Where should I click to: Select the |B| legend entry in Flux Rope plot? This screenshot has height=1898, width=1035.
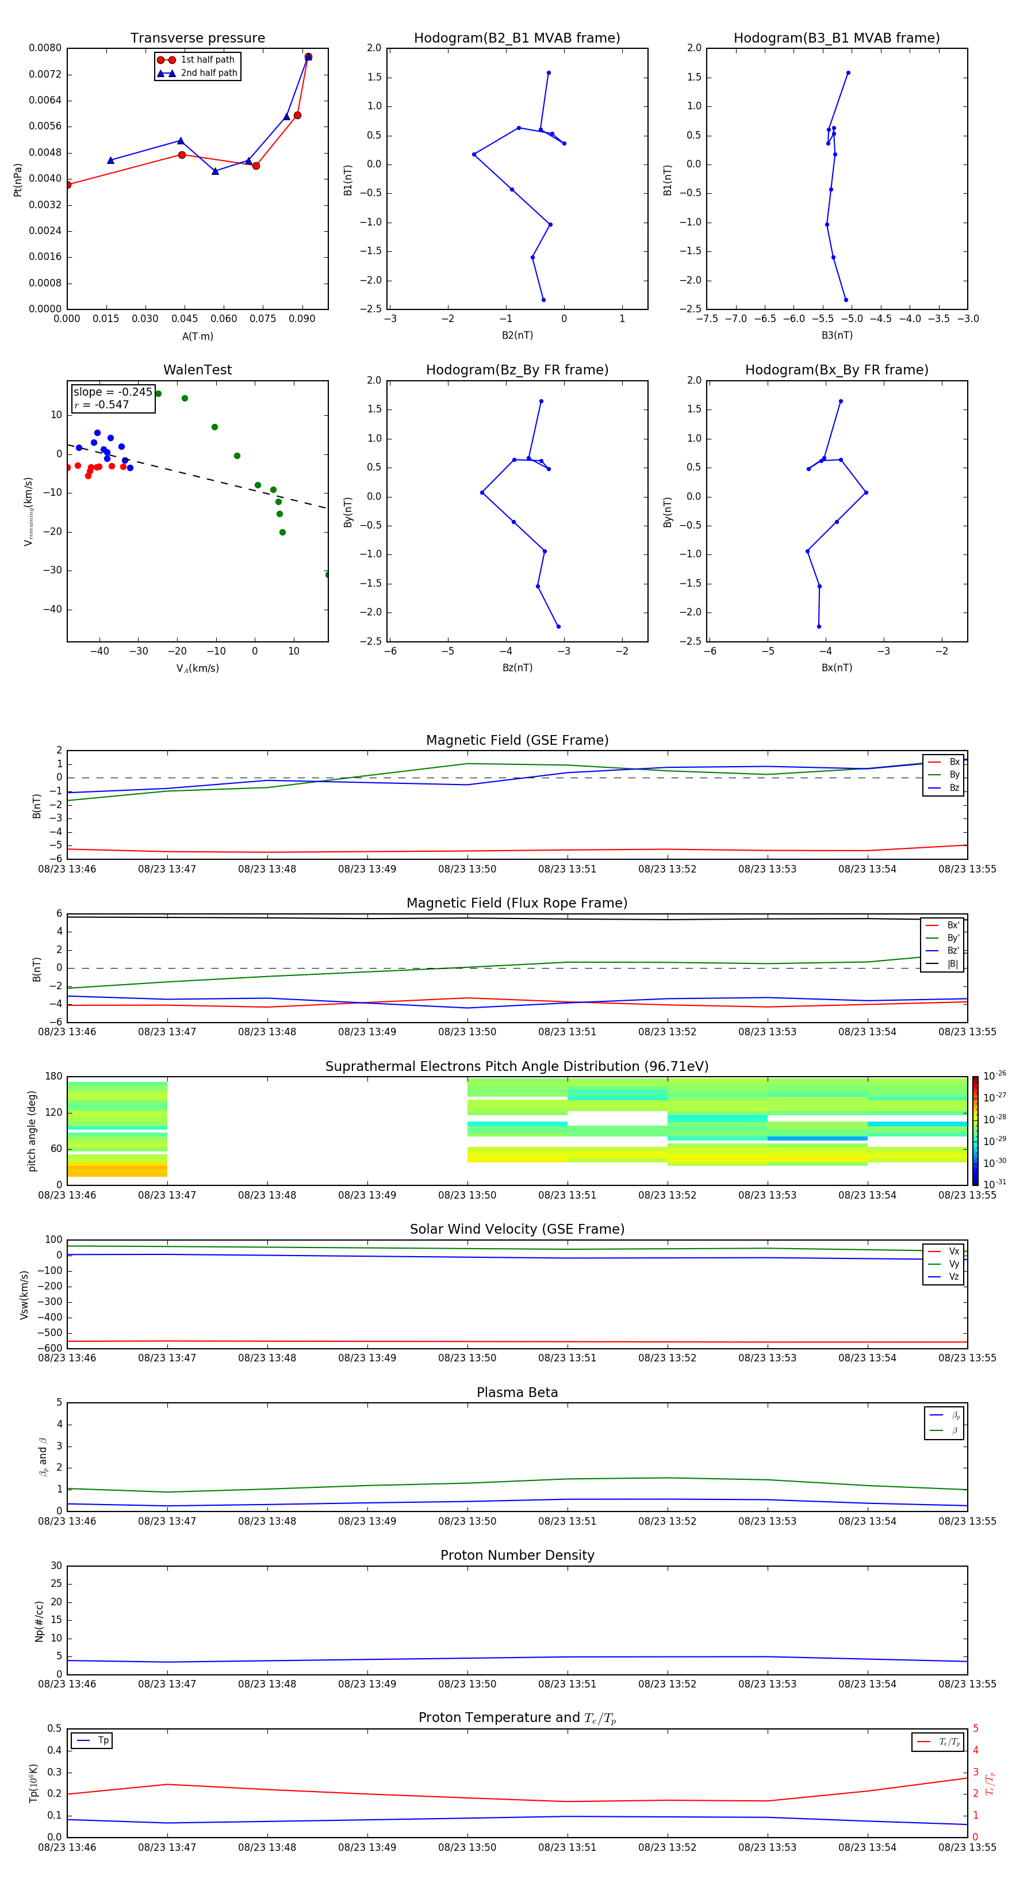pyautogui.click(x=943, y=965)
